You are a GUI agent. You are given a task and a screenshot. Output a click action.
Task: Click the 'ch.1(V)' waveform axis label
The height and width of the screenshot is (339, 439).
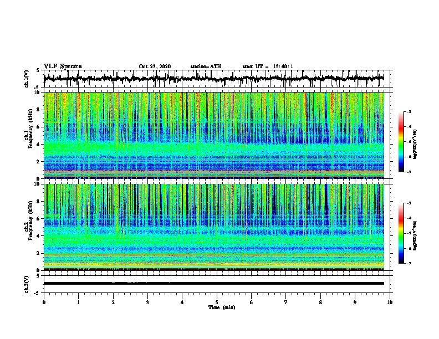coord(27,79)
